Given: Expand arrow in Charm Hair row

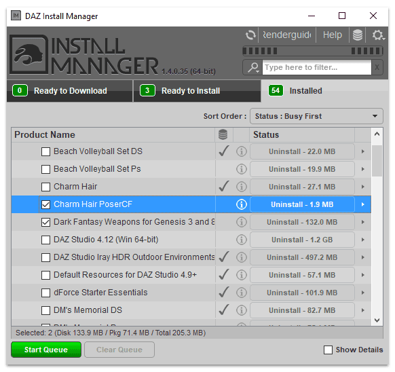Looking at the screenshot, I should click(x=362, y=187).
